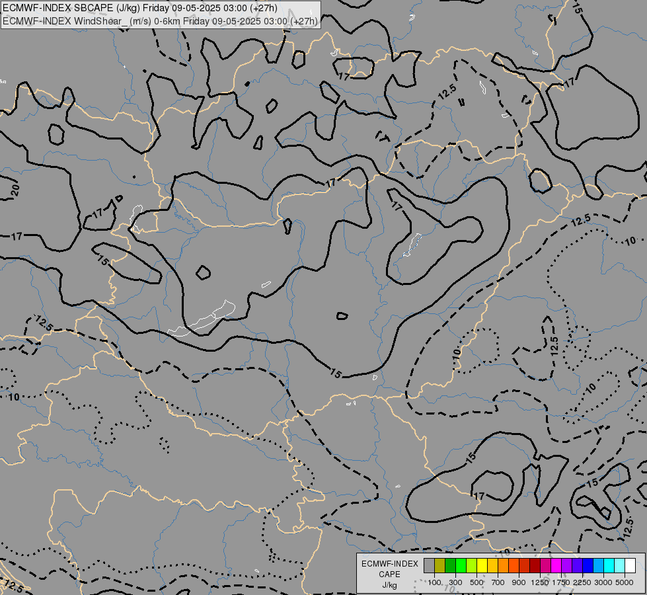This screenshot has height=595, width=647.
Task: Click the legend value 2250
Action: (582, 582)
